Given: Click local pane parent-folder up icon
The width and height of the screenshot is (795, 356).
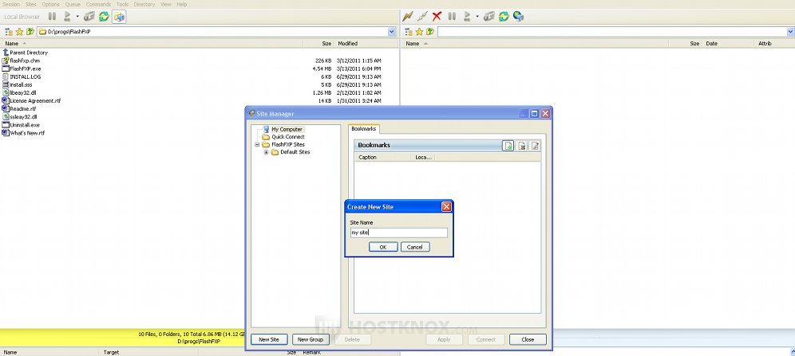Looking at the screenshot, I should pos(30,31).
